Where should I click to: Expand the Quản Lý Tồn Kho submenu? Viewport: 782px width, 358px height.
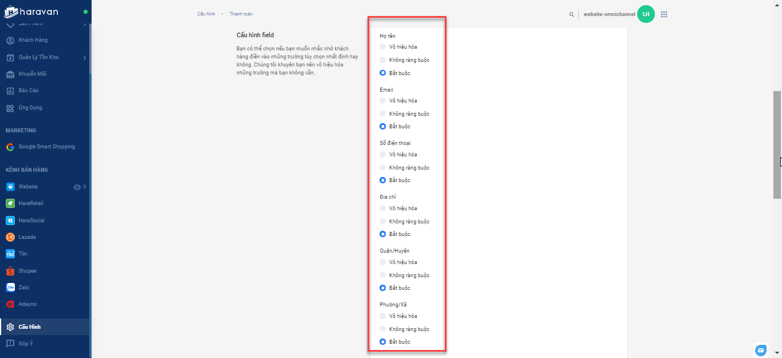coord(84,57)
